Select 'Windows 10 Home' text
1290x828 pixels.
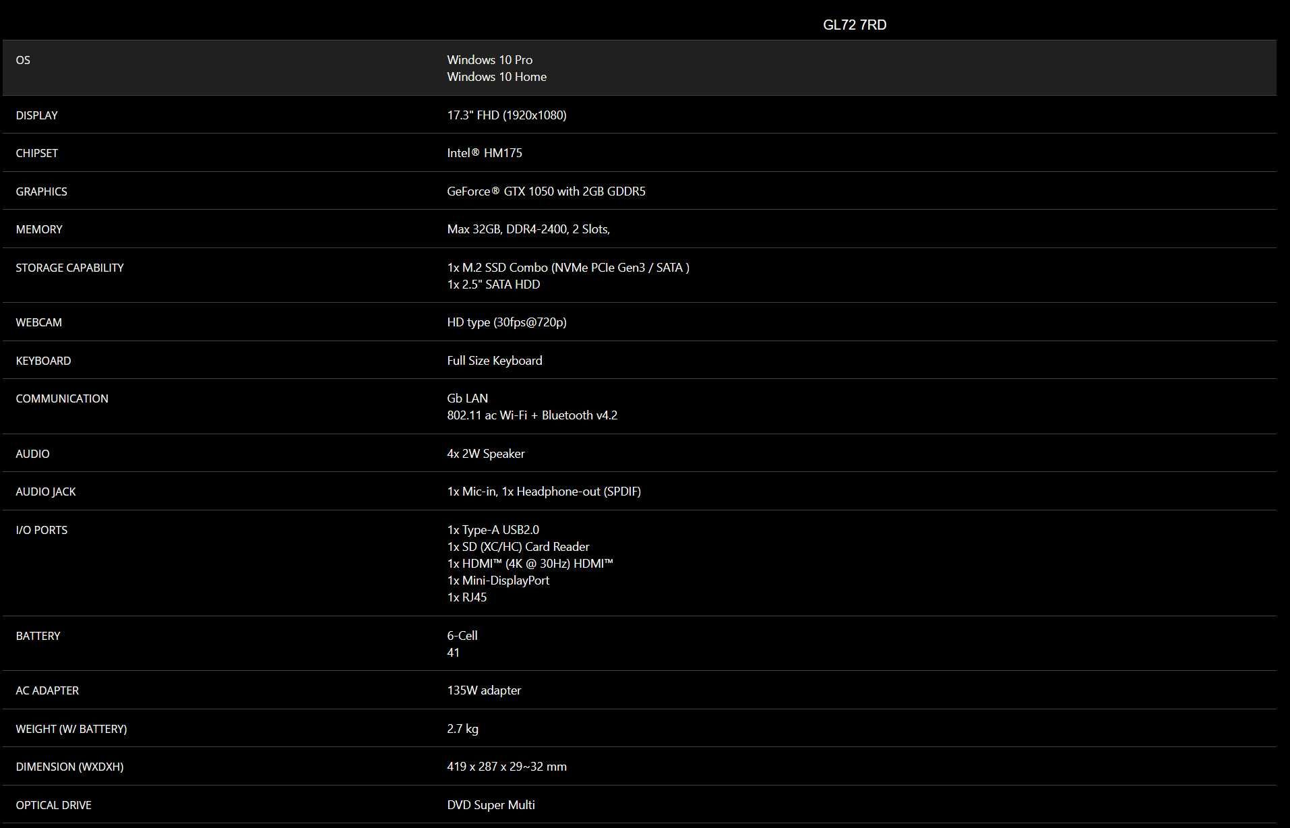(x=497, y=77)
